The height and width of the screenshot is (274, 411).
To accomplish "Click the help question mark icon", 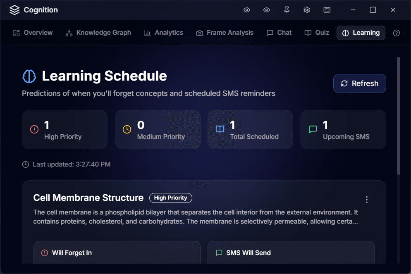I will pyautogui.click(x=396, y=33).
